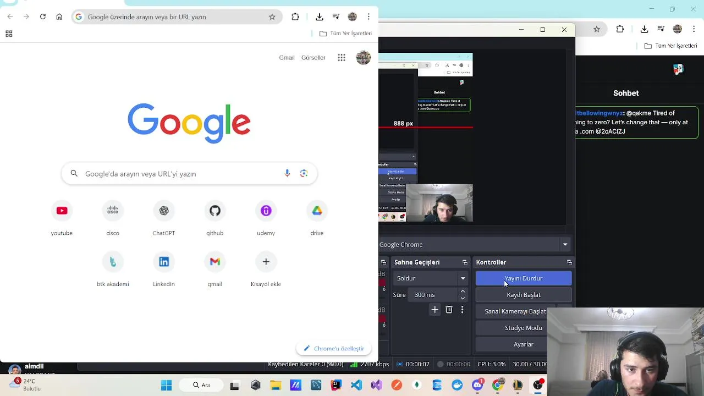Open media controls icon in left Chrome toolbar

point(336,17)
